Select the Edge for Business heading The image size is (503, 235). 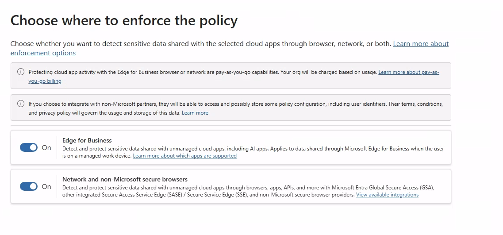87,140
